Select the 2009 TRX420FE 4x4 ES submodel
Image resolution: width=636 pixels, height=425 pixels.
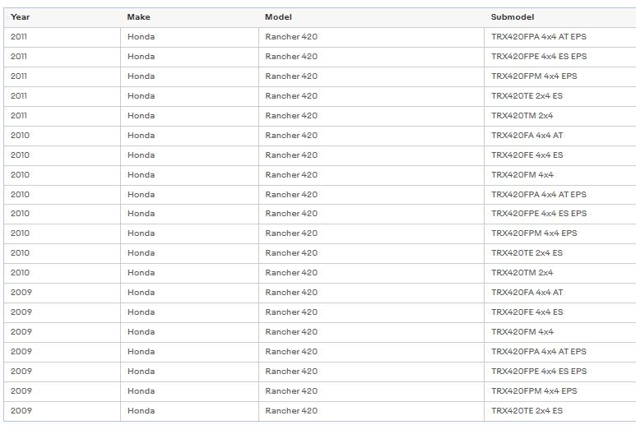pyautogui.click(x=527, y=312)
